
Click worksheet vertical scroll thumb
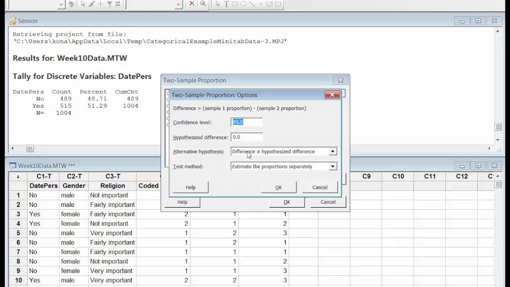tap(498, 184)
